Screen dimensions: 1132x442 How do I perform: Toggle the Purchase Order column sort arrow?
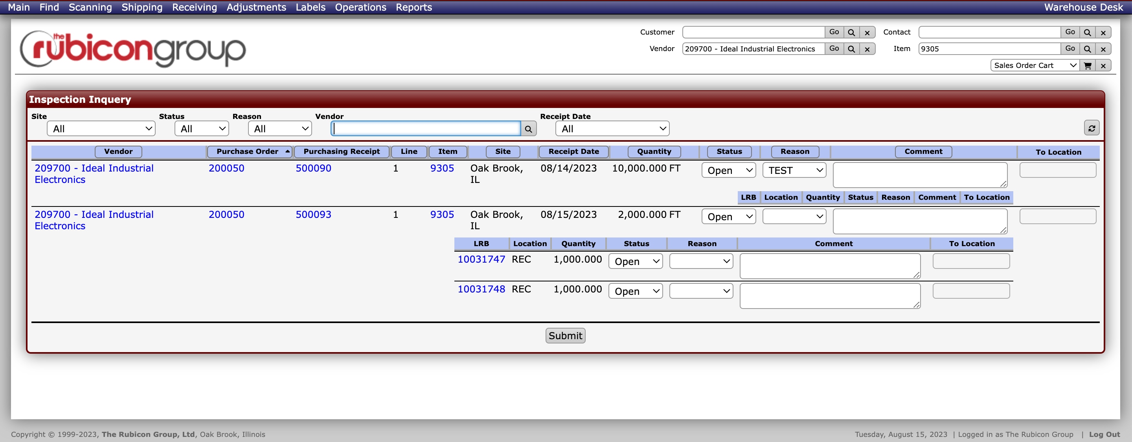click(x=287, y=152)
